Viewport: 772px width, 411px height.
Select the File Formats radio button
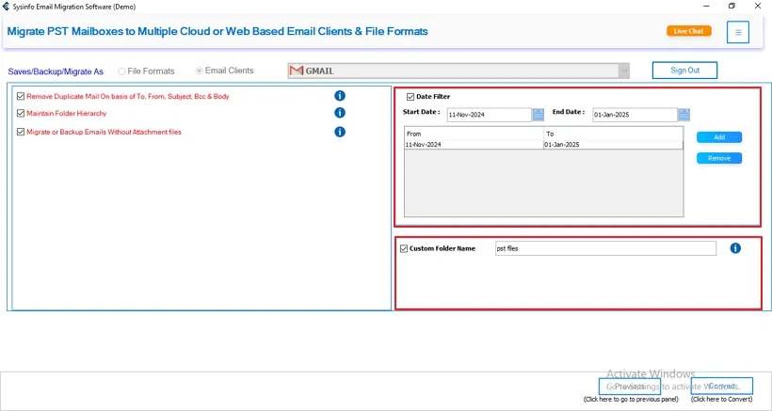pos(122,71)
